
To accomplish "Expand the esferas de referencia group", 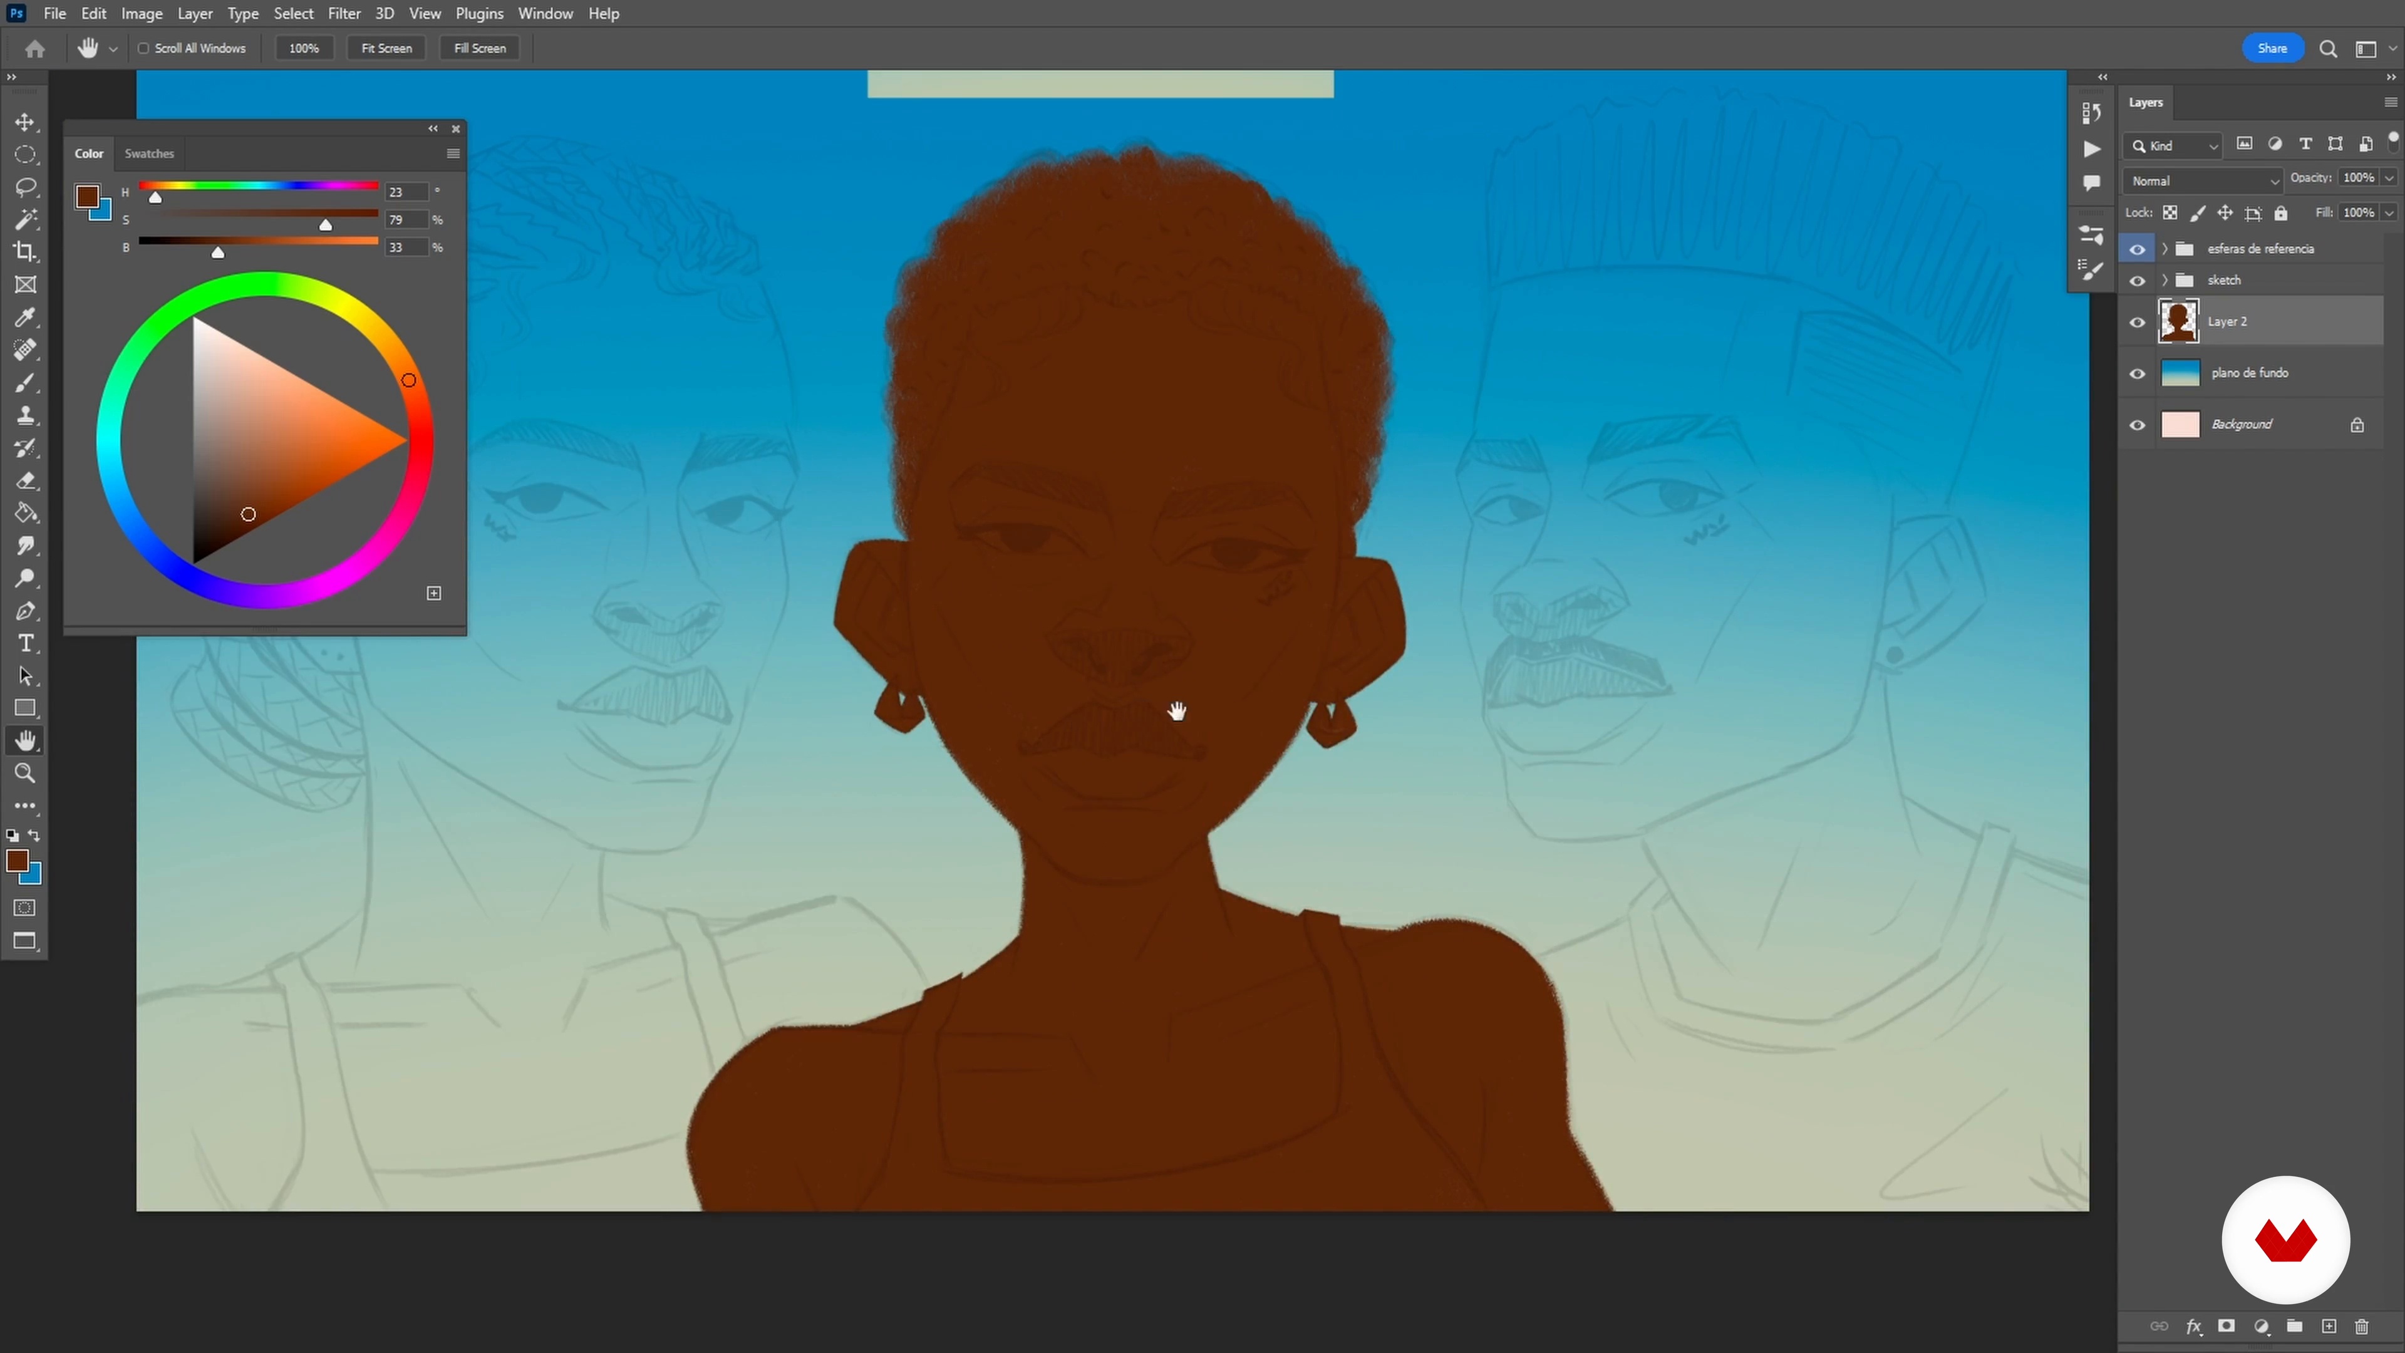I will click(2164, 249).
